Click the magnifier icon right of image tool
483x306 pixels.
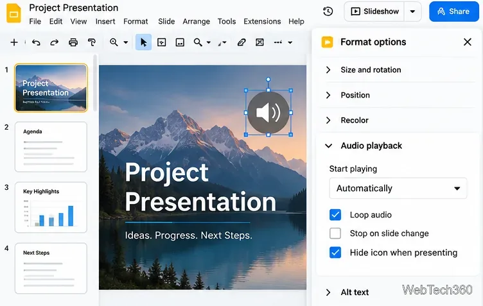coord(198,42)
